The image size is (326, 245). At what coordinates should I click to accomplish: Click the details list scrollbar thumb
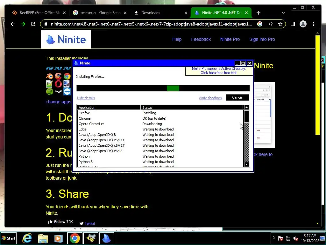[246, 116]
